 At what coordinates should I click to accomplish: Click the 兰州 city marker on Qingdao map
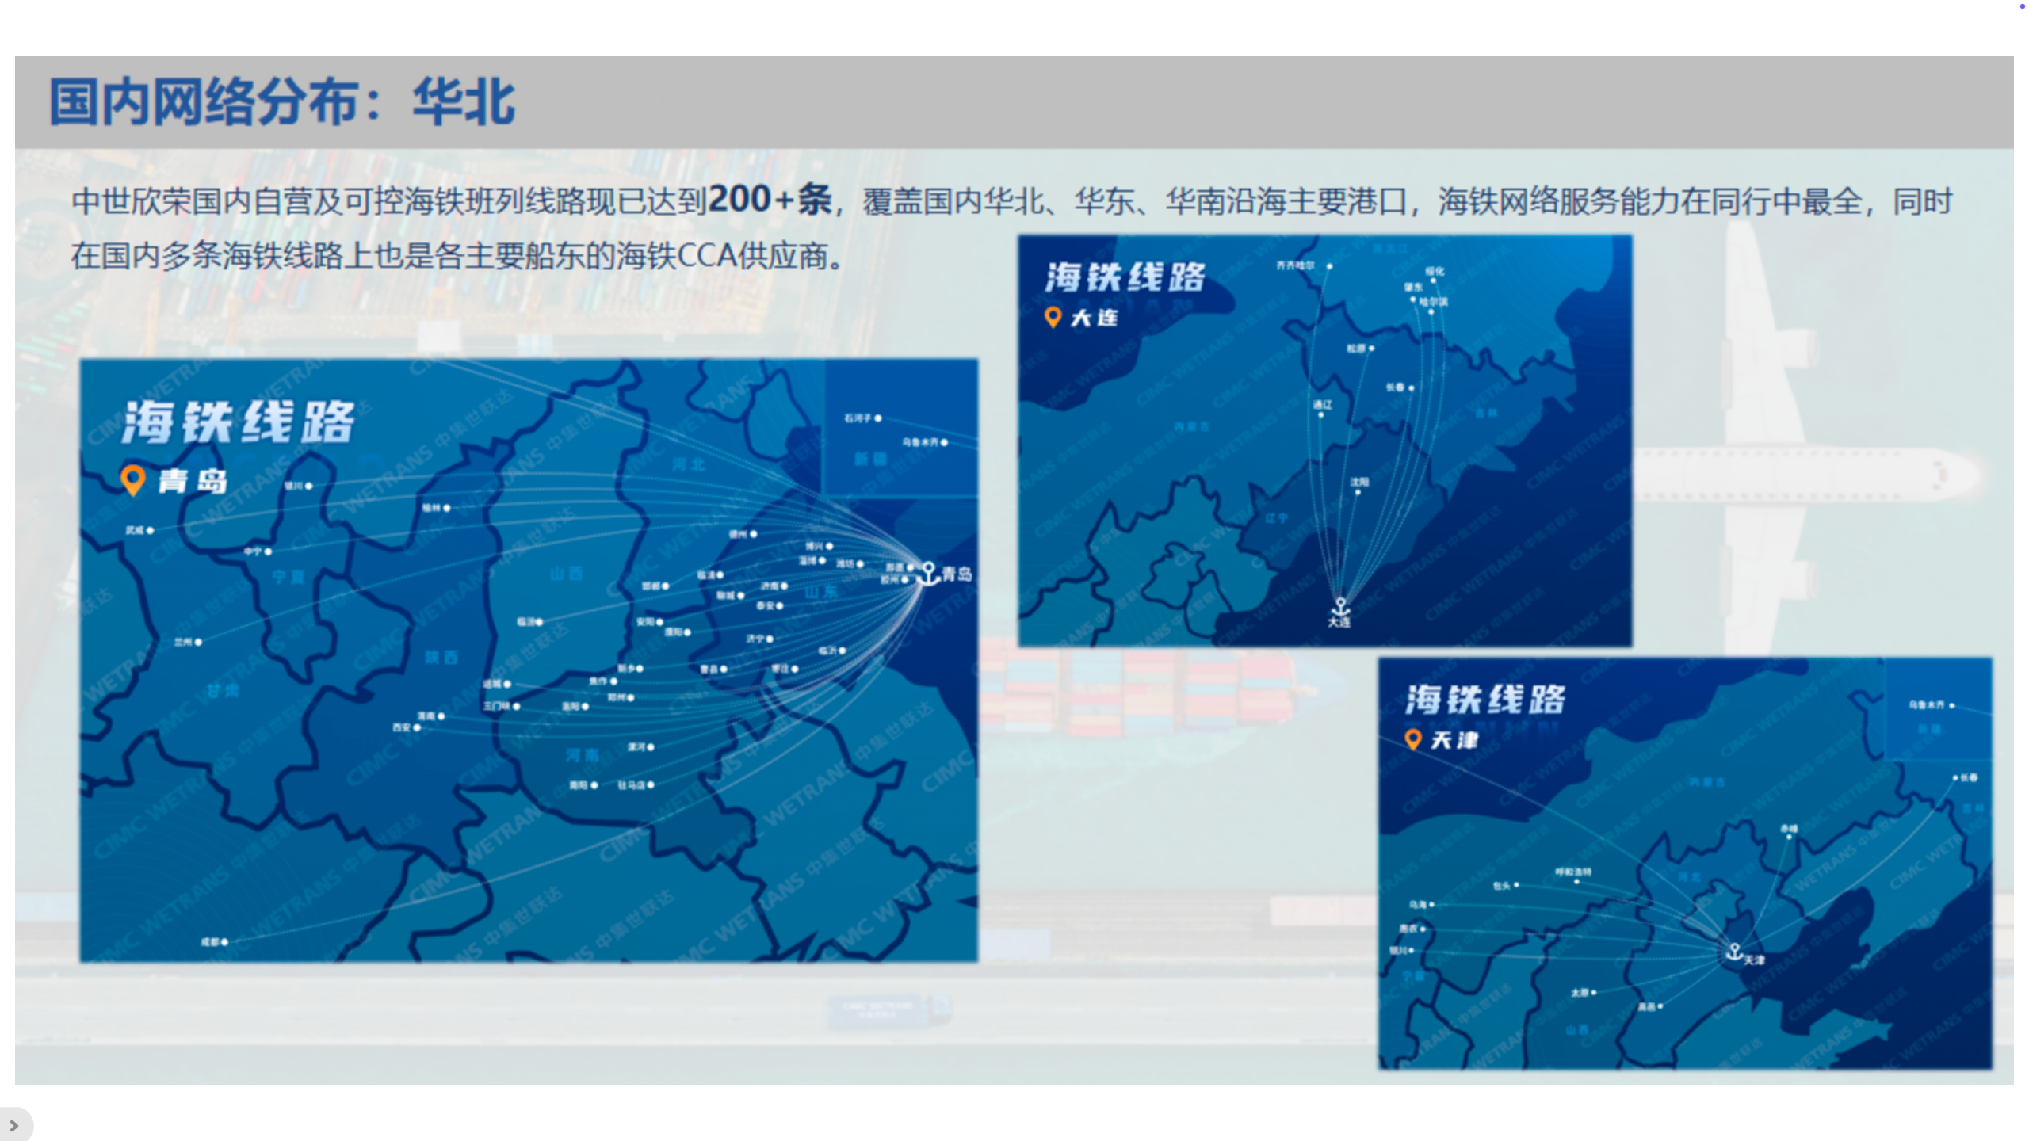point(198,643)
